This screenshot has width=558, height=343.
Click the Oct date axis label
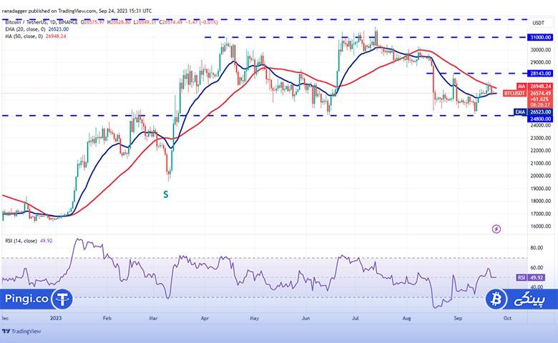507,318
